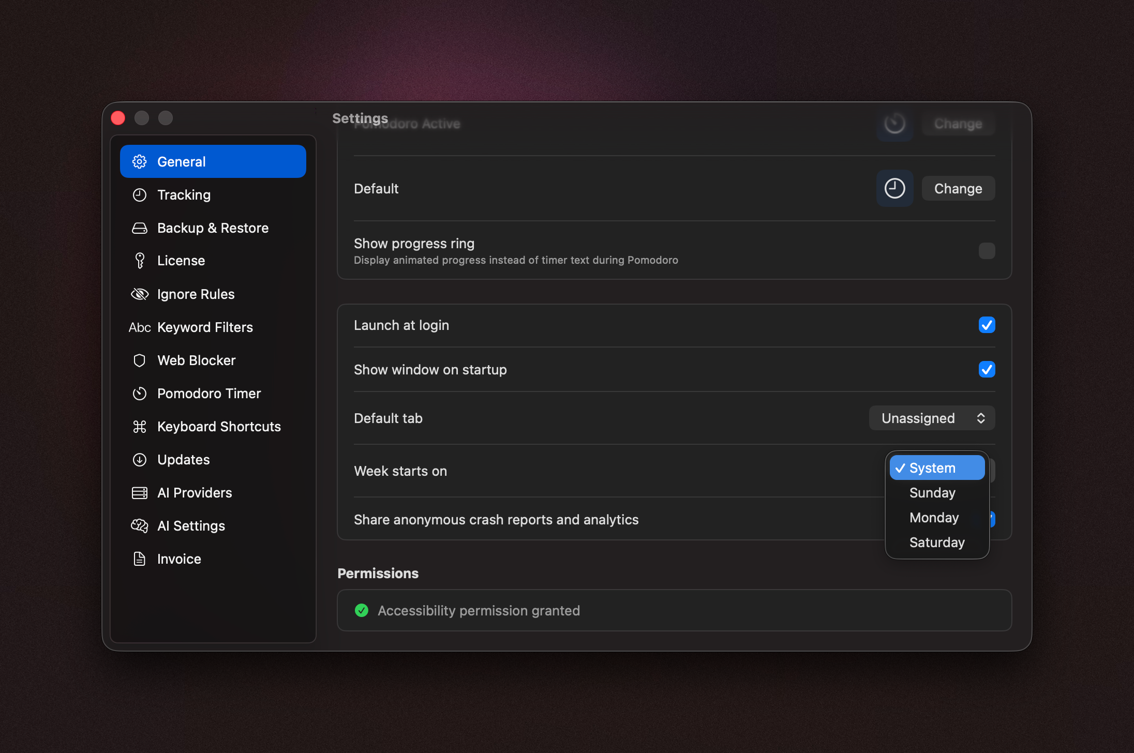Click the Web Blocker shield icon
Screen dimensions: 1134x753
139,360
